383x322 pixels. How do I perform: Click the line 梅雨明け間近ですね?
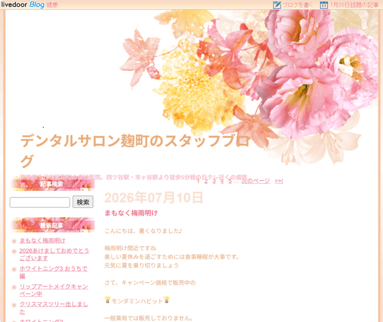pos(130,248)
